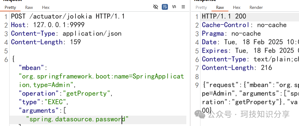The width and height of the screenshot is (299, 126).
Task: Select the response Raw tab
Action: (x=220, y=7)
